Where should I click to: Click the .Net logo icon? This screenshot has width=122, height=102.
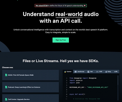pyautogui.click(x=88, y=72)
